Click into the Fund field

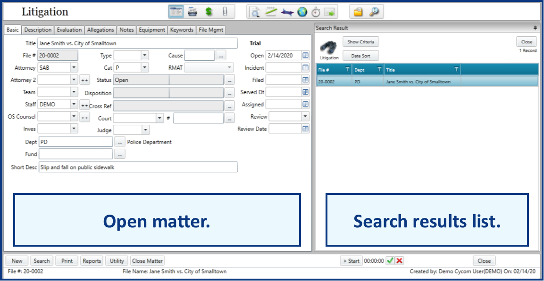(75, 154)
